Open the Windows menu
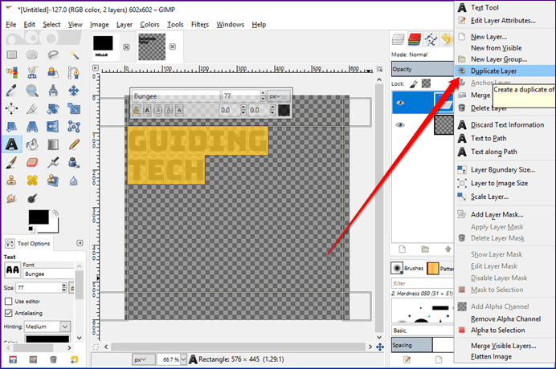 click(x=230, y=24)
